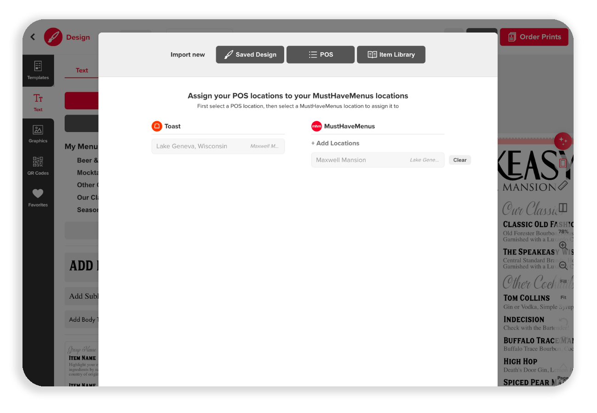Viewport: 597px width, 413px height.
Task: Open the Graphics sidebar panel
Action: (x=38, y=134)
